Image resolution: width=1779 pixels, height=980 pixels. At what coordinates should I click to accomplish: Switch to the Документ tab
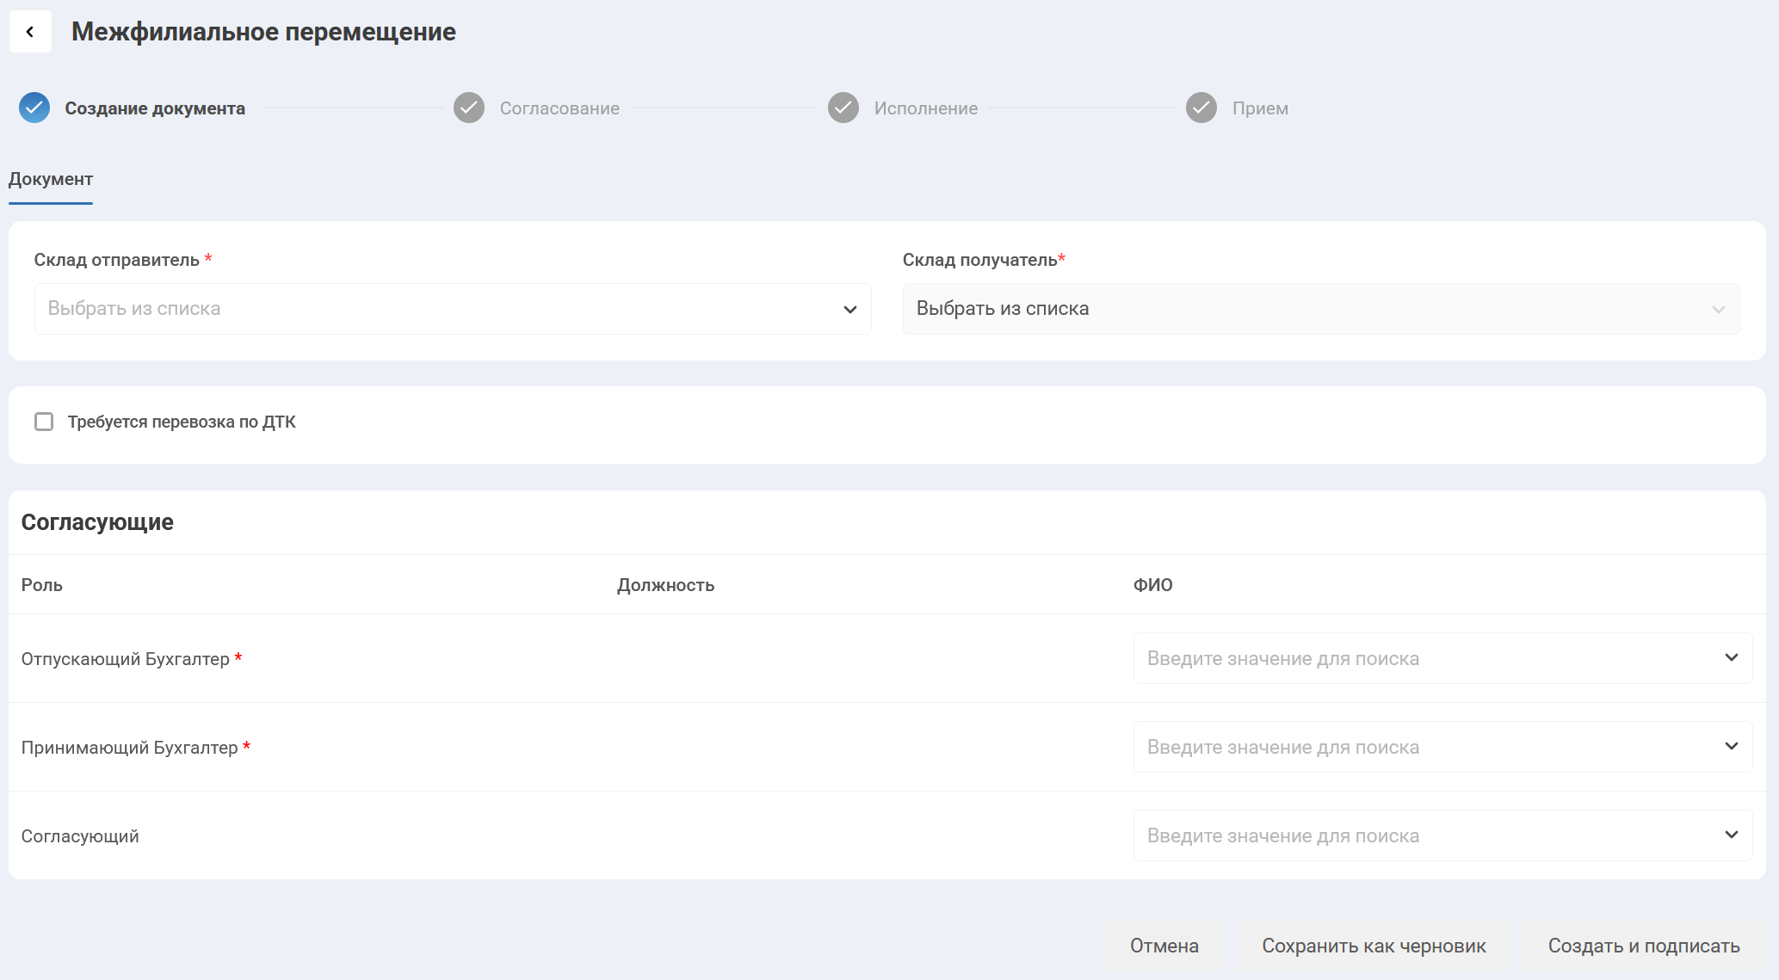[51, 179]
